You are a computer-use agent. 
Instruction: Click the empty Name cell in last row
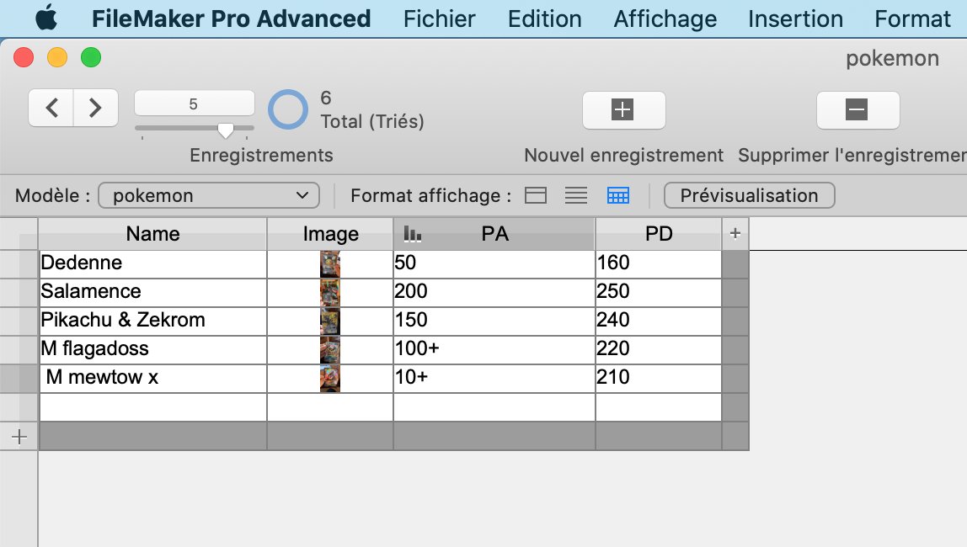[153, 407]
